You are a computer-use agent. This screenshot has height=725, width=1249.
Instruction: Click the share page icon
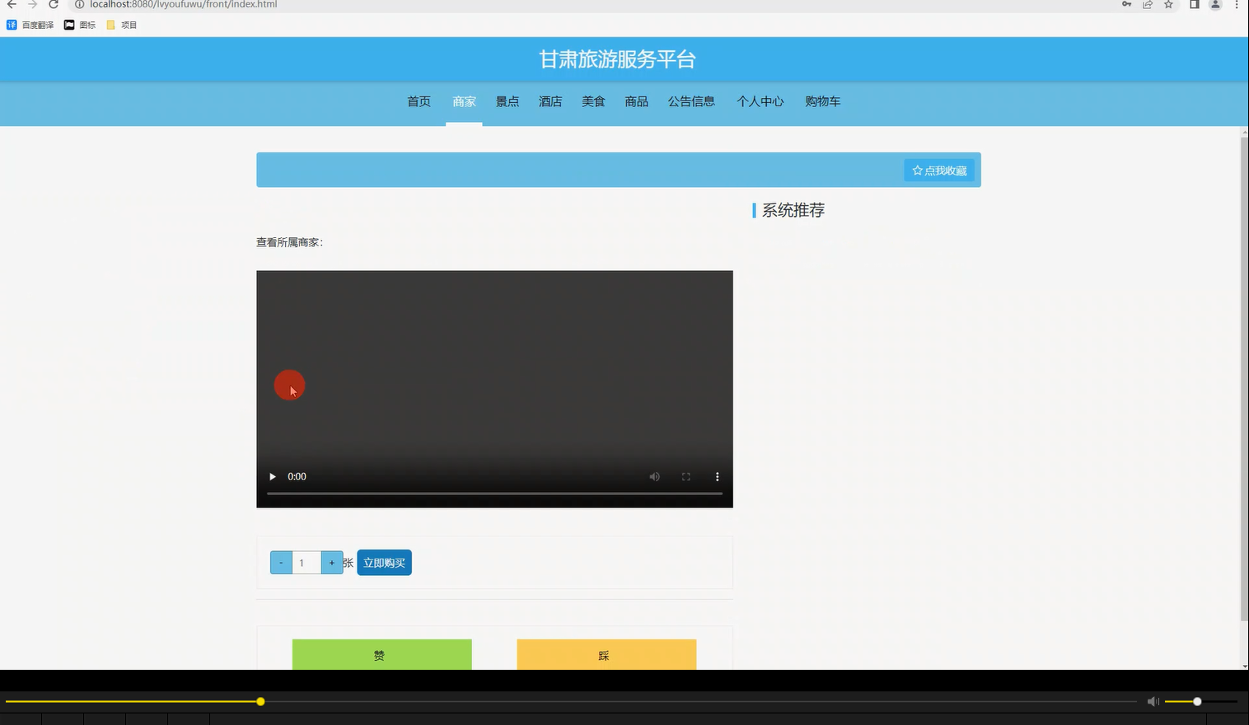tap(1148, 4)
